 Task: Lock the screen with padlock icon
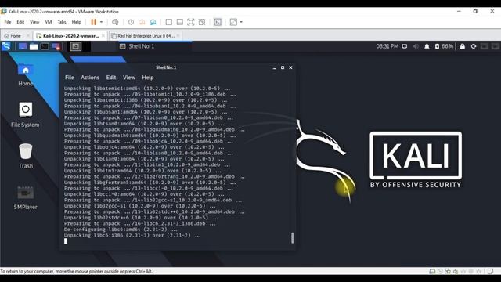point(463,46)
